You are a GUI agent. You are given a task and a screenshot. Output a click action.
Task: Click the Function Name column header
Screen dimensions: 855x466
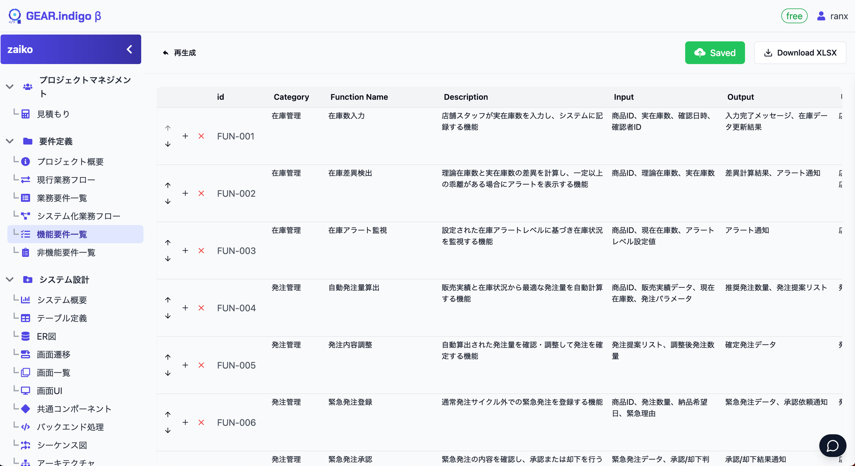(x=359, y=97)
